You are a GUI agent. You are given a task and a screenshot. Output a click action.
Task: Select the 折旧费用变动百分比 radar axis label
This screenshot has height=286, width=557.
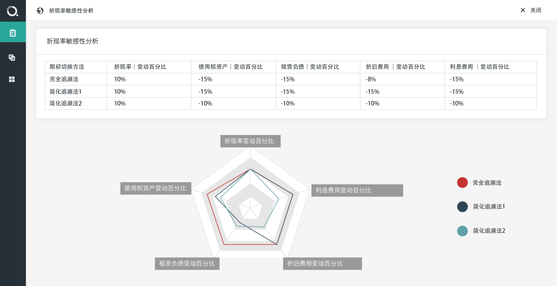click(322, 264)
